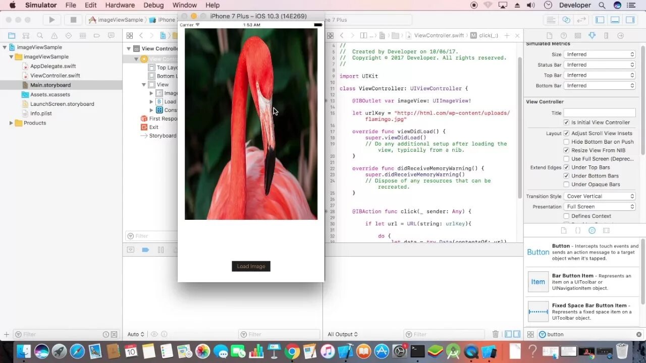Open the Report navigator speech bubble icon
This screenshot has width=646, height=363.
point(111,36)
